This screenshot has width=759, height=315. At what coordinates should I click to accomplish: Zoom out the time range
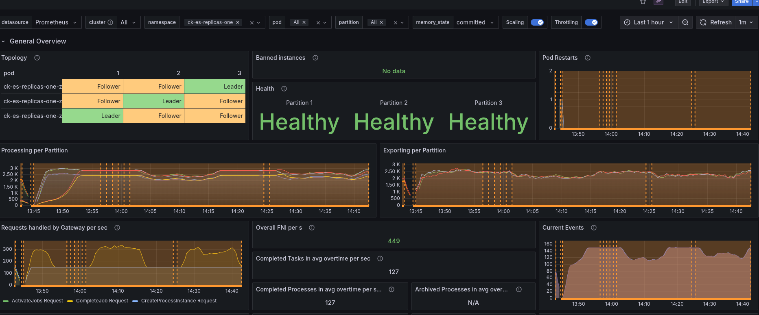685,22
